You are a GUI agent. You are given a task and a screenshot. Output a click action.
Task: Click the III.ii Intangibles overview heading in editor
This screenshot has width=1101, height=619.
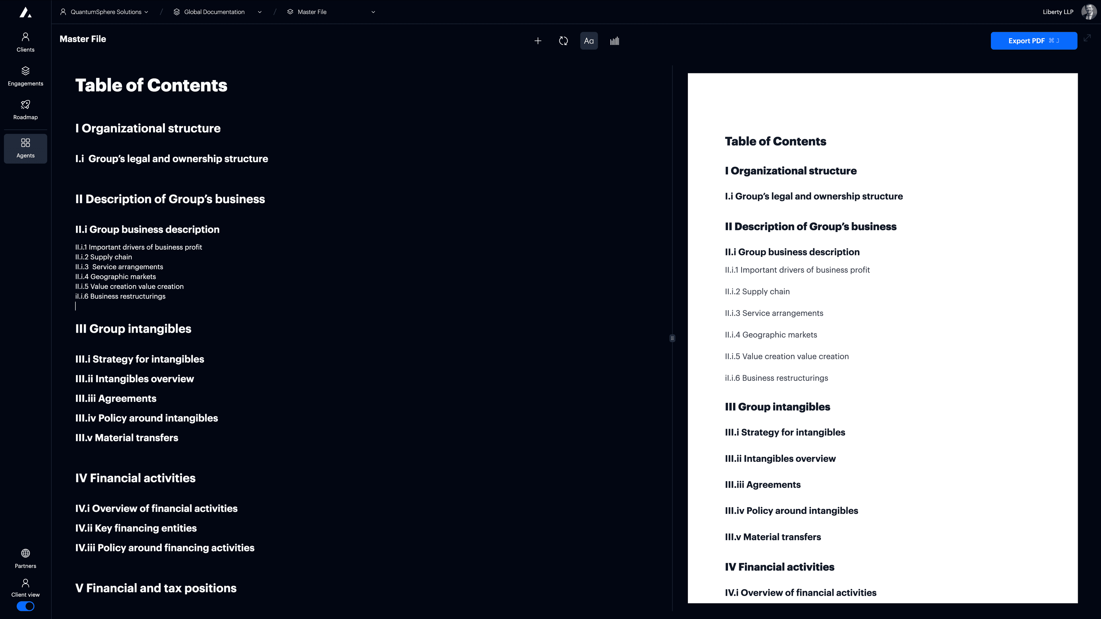click(135, 379)
